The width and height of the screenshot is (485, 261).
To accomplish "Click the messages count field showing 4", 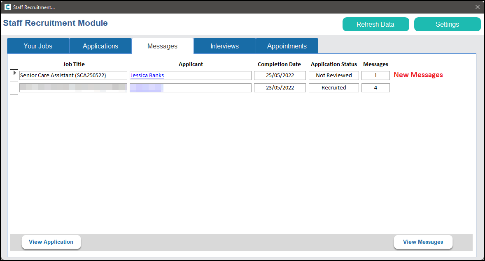I will 375,88.
